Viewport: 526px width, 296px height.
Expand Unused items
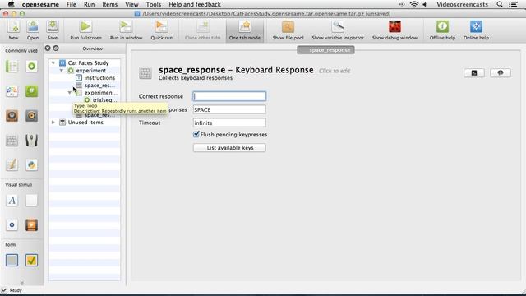click(x=53, y=123)
